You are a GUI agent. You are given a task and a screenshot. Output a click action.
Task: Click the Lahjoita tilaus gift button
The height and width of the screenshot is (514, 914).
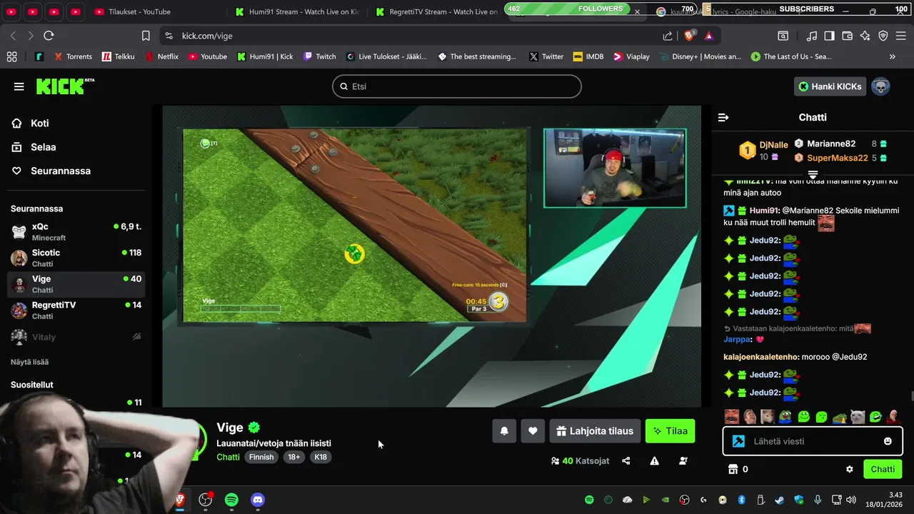point(595,430)
